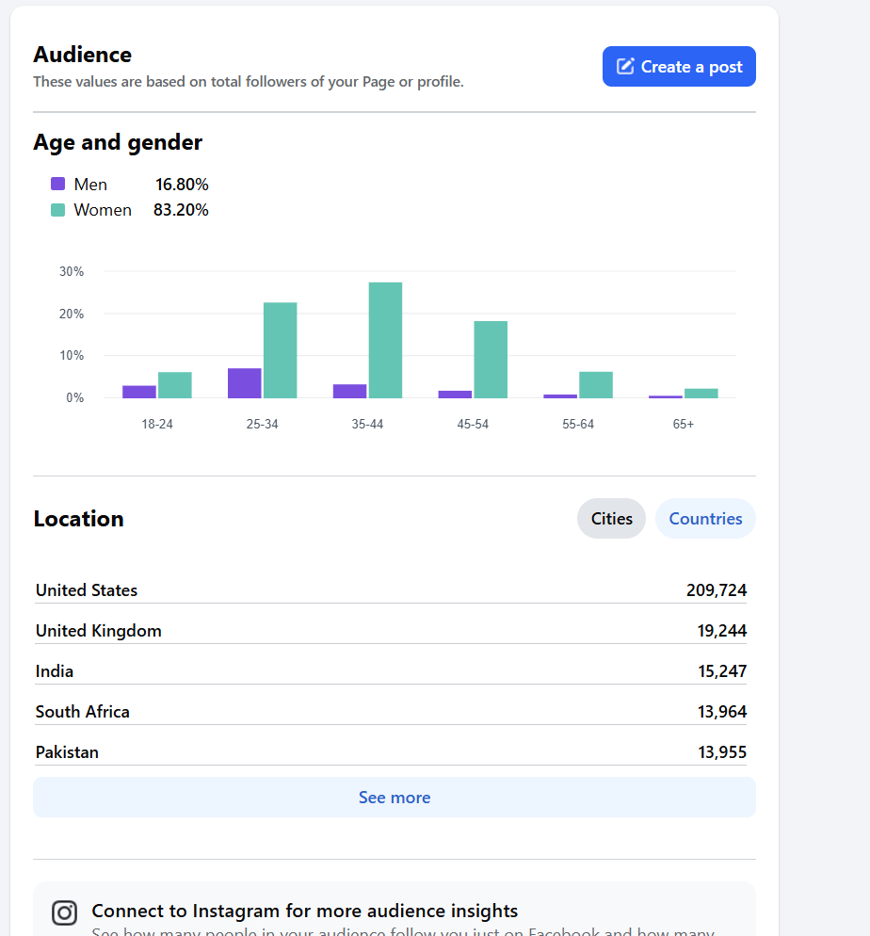This screenshot has width=870, height=936.
Task: Switch to the Cities location tab
Action: pos(611,519)
